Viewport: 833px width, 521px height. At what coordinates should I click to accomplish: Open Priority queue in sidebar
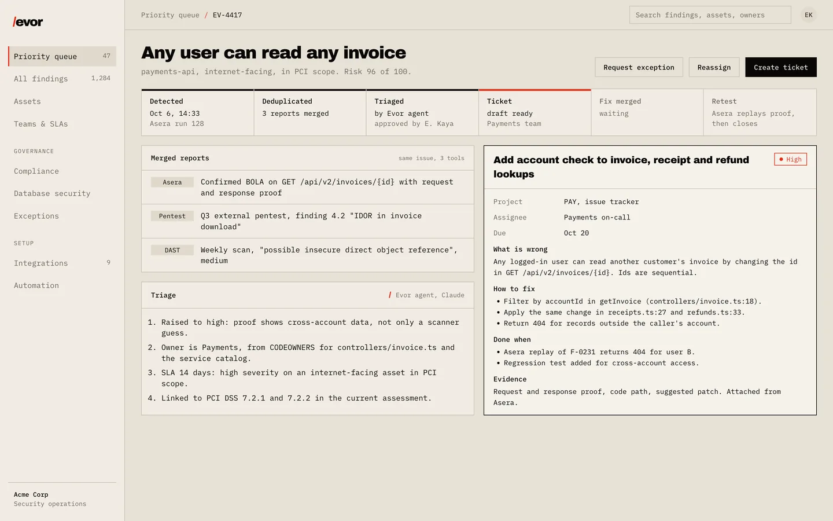click(x=62, y=56)
